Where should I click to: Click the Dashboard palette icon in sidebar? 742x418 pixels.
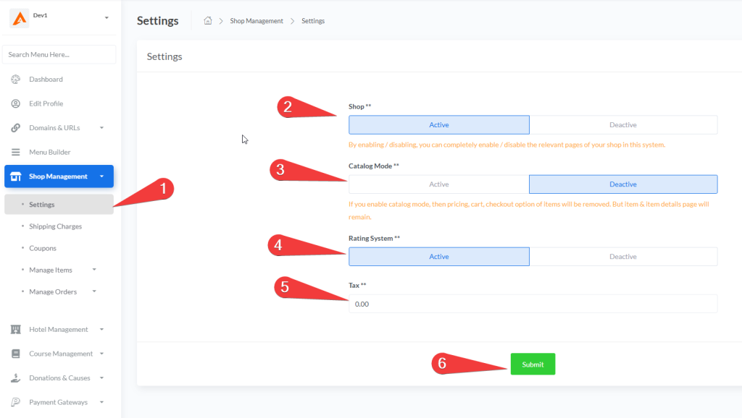15,80
